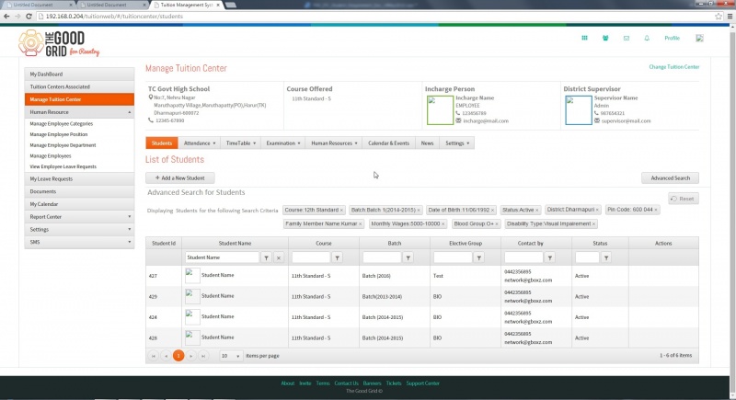Open View Employee Leave Requests
Viewport: 736px width, 400px height.
63,166
